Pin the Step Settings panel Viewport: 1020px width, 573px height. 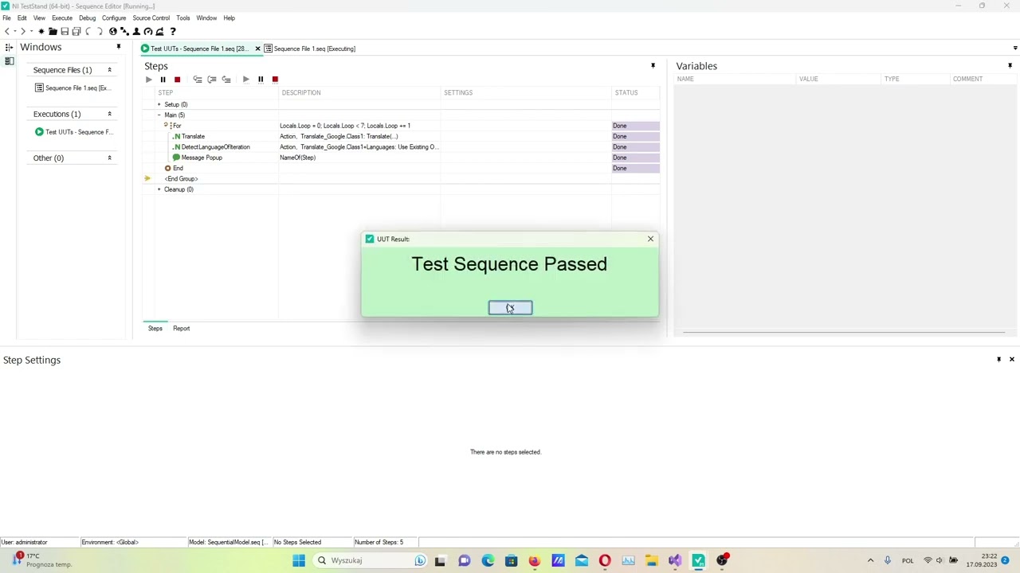click(x=998, y=360)
